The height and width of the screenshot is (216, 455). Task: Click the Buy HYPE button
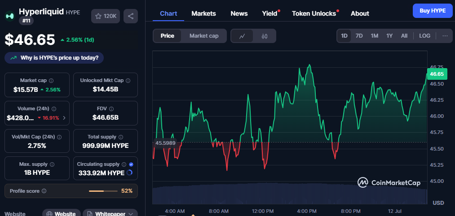coord(433,11)
